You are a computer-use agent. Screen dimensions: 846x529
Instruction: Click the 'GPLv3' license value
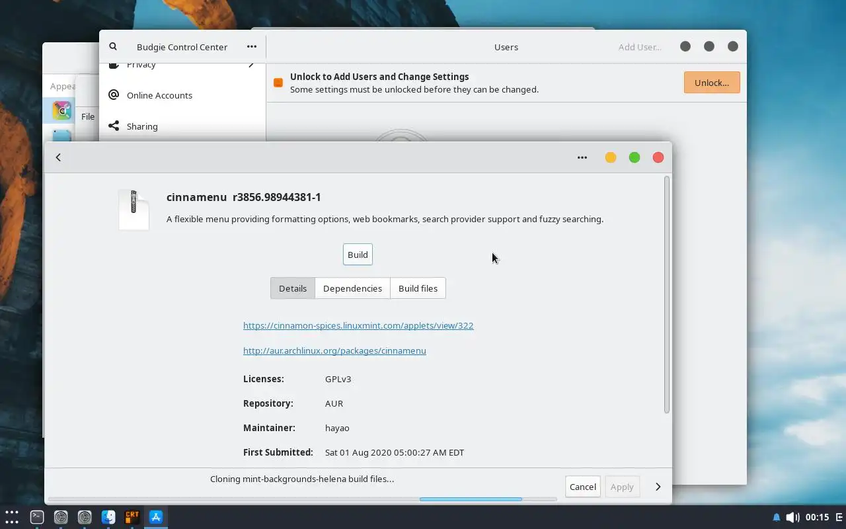tap(338, 379)
